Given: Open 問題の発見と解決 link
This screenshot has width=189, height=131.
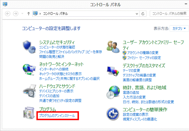Looking at the screenshot, I should 51,57.
